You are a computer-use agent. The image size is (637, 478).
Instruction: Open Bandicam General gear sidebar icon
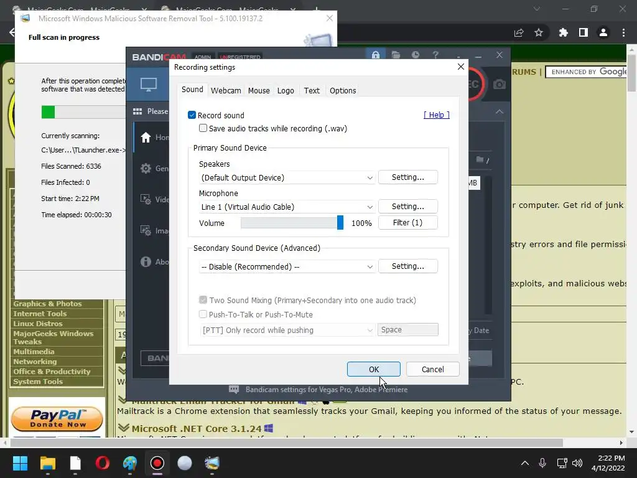pyautogui.click(x=146, y=168)
